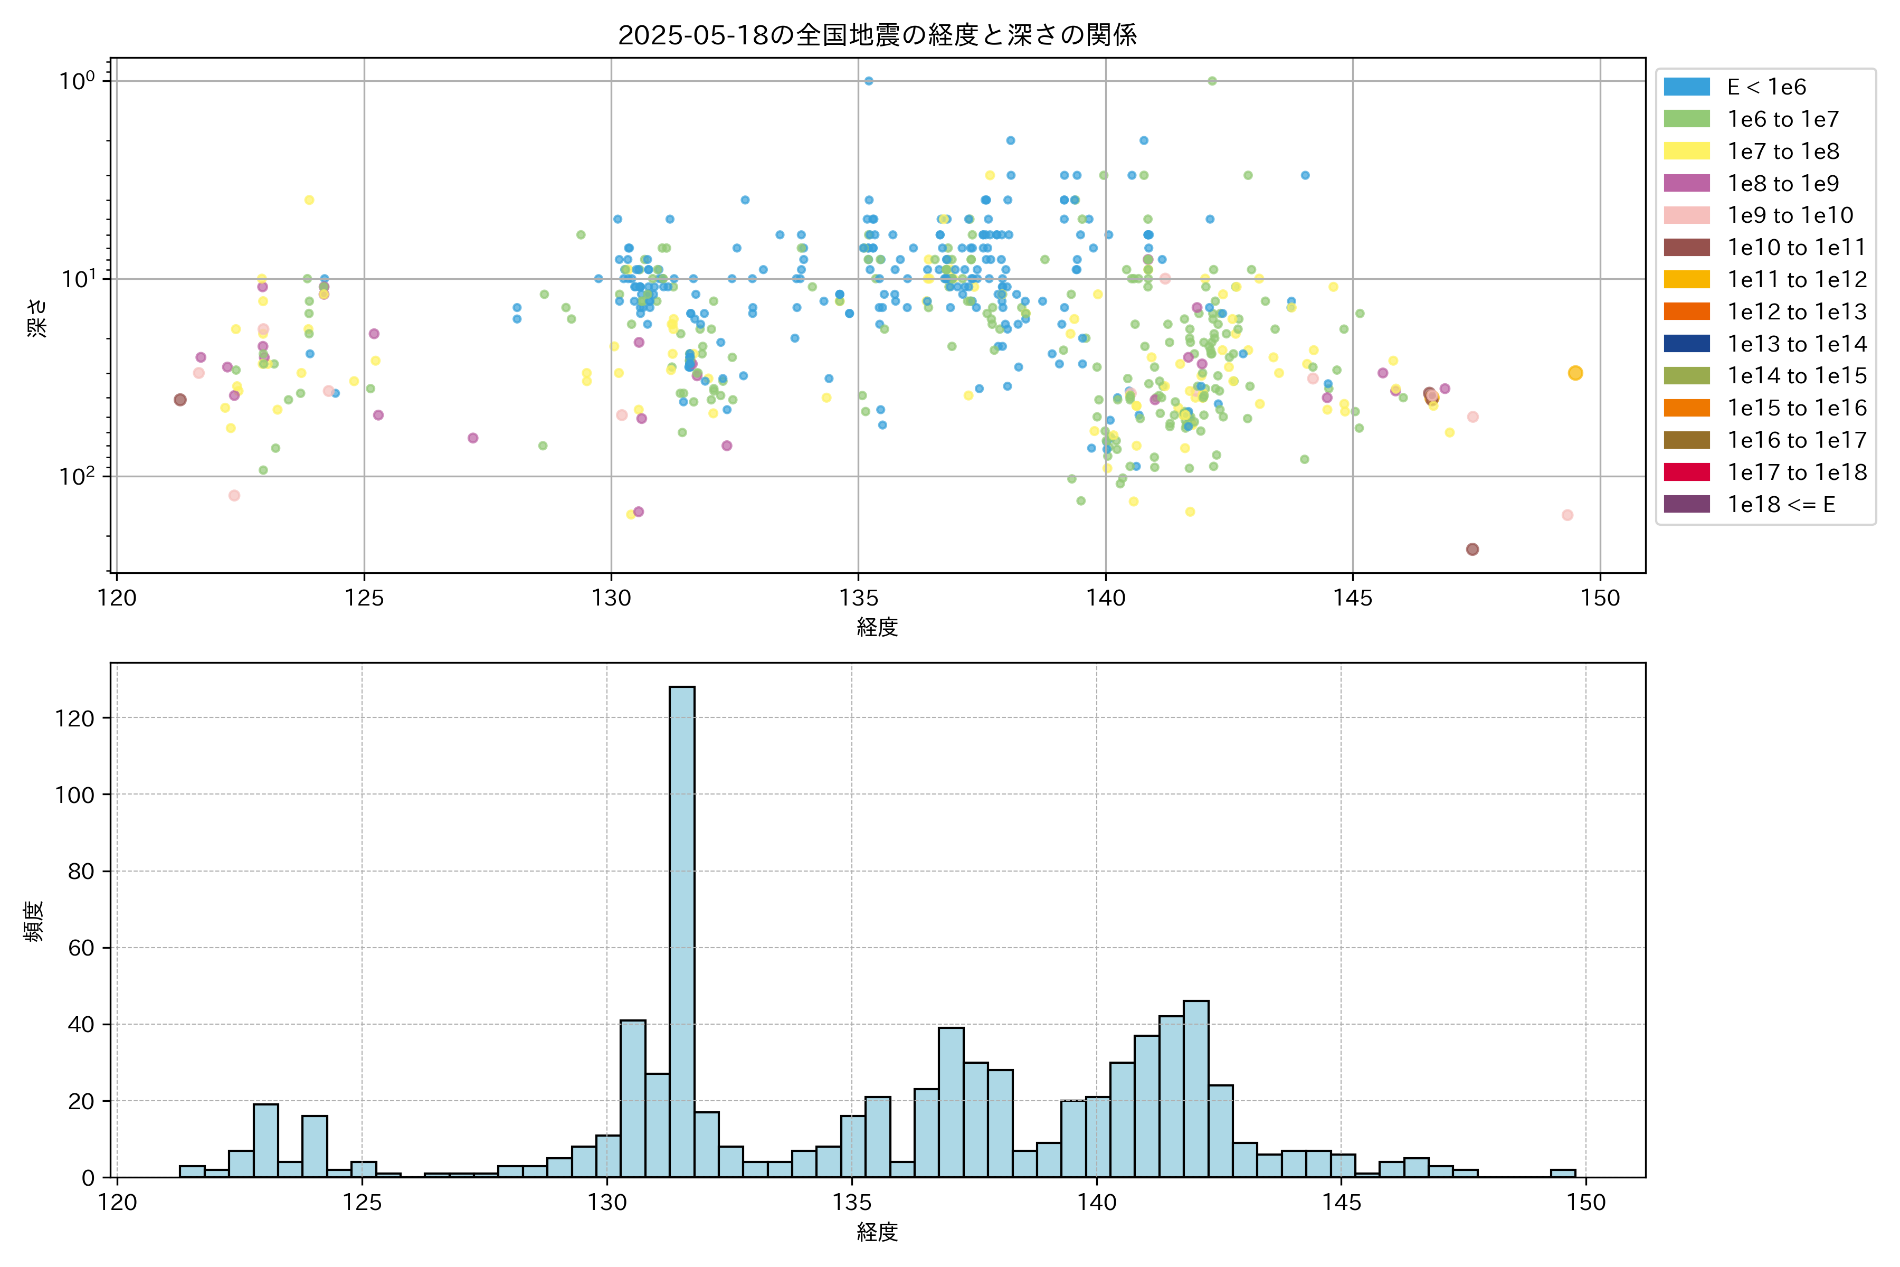Viewport: 1900px width, 1267px height.
Task: Click the chart title text at top
Action: tap(877, 35)
